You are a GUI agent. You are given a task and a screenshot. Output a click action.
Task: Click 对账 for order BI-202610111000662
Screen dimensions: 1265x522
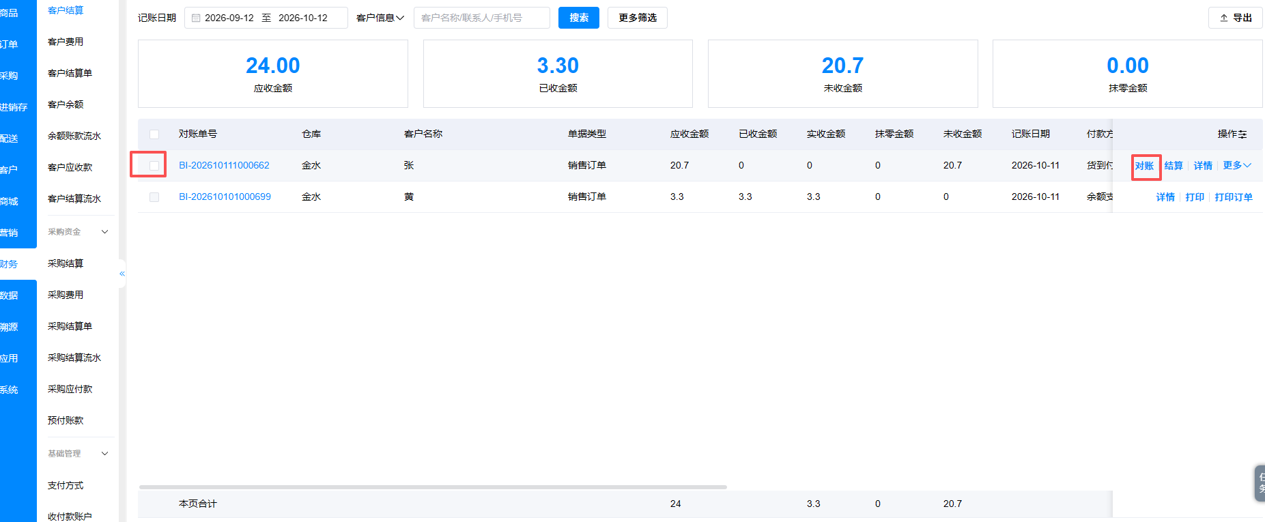1144,166
